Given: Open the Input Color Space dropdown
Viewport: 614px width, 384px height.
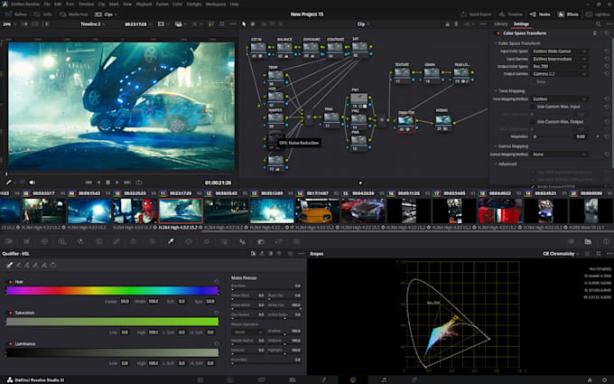Looking at the screenshot, I should pos(560,52).
